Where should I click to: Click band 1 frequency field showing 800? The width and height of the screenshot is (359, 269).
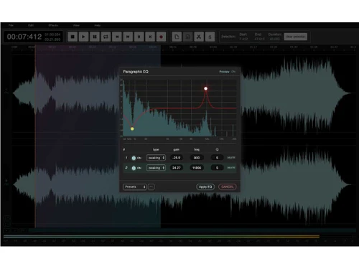197,158
